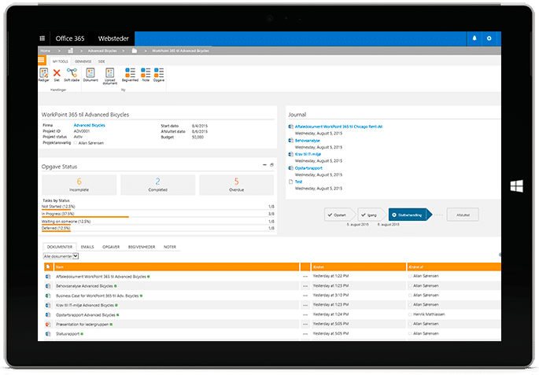This screenshot has width=539, height=375.
Task: Open ellipsis menu for Behovsanalyse row
Action: 305,286
